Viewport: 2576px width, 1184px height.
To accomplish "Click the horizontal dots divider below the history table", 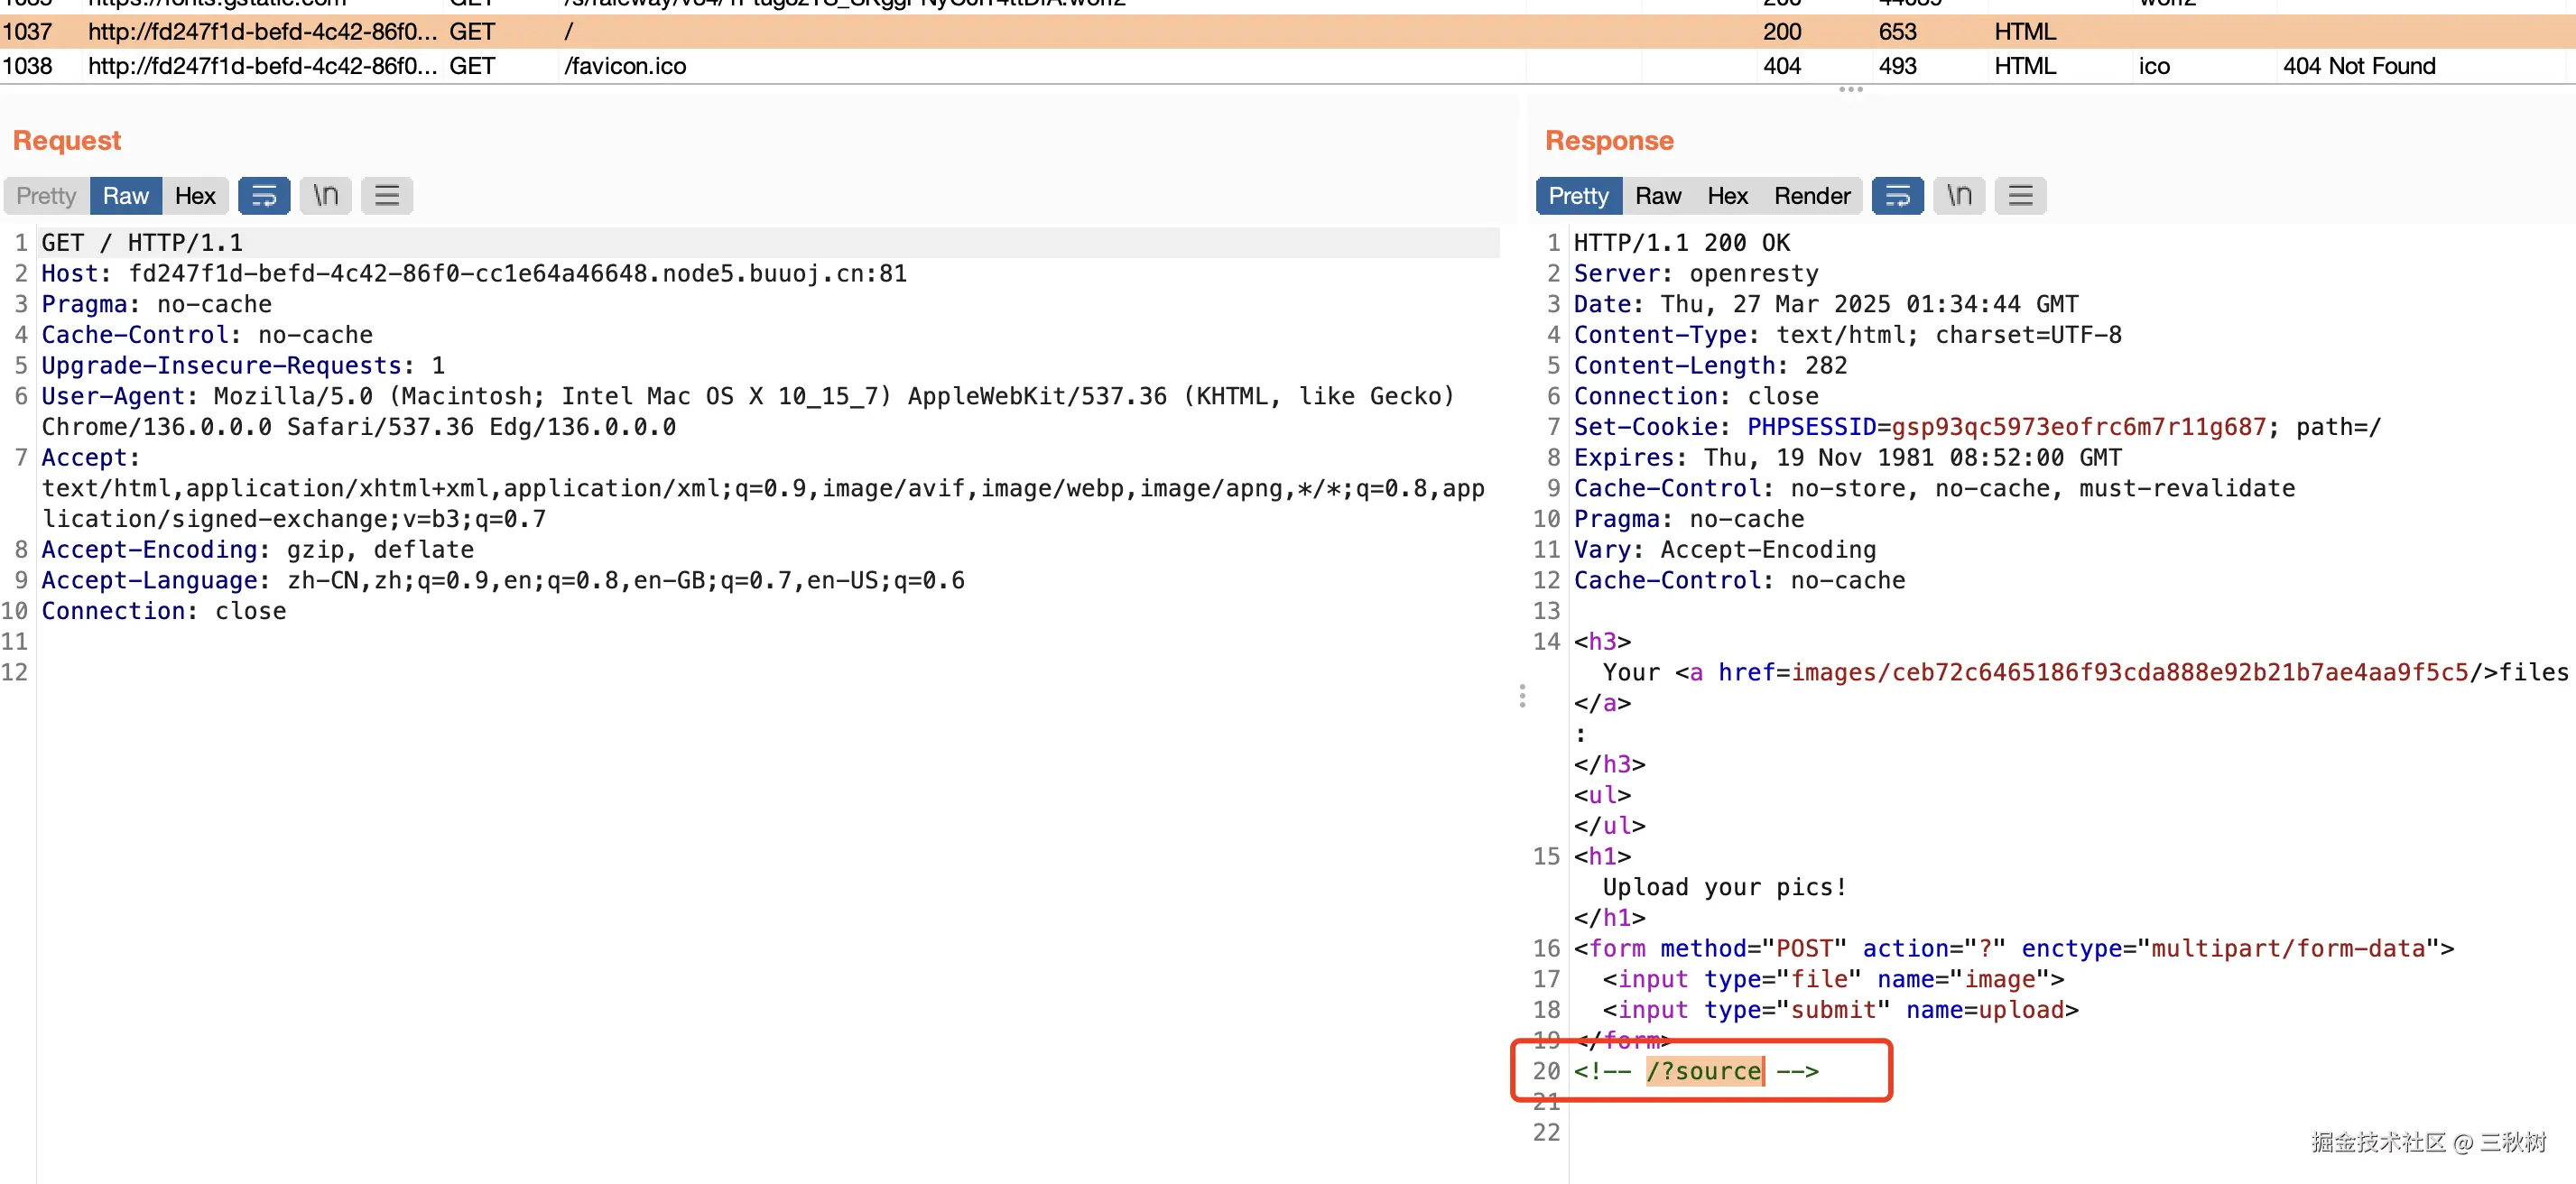I will (1850, 90).
